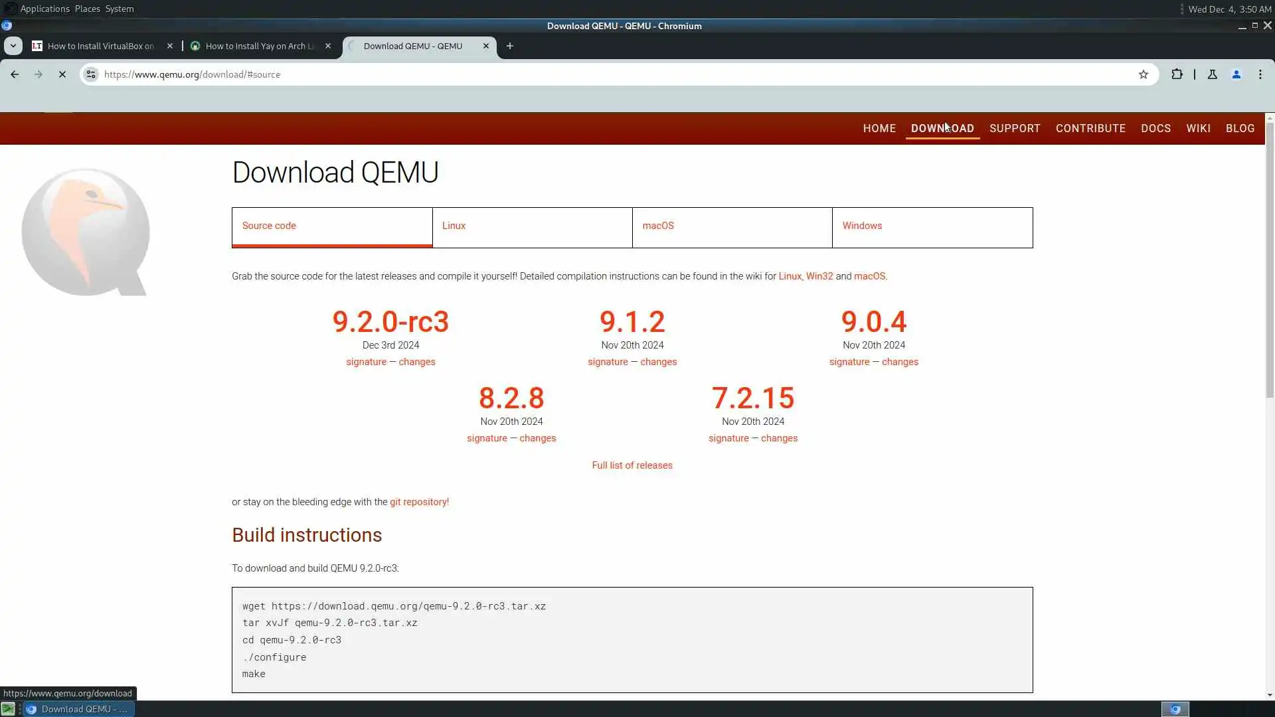This screenshot has width=1275, height=717.
Task: Open the Places menu
Action: click(x=87, y=9)
